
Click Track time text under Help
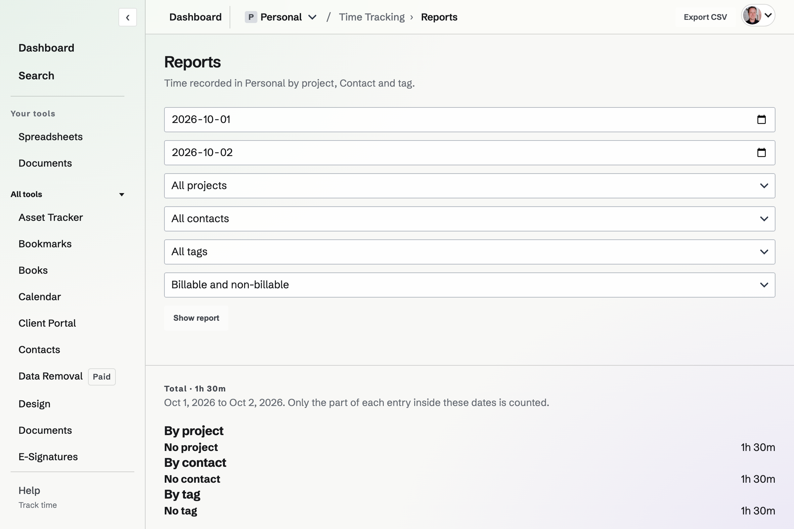[x=37, y=505]
